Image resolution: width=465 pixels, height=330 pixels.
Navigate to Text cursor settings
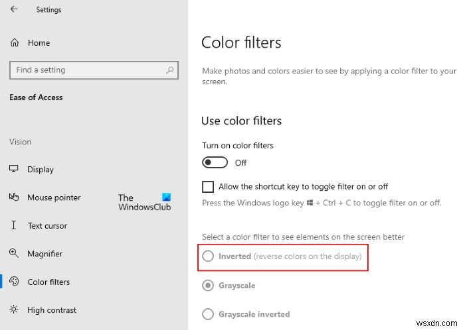47,225
